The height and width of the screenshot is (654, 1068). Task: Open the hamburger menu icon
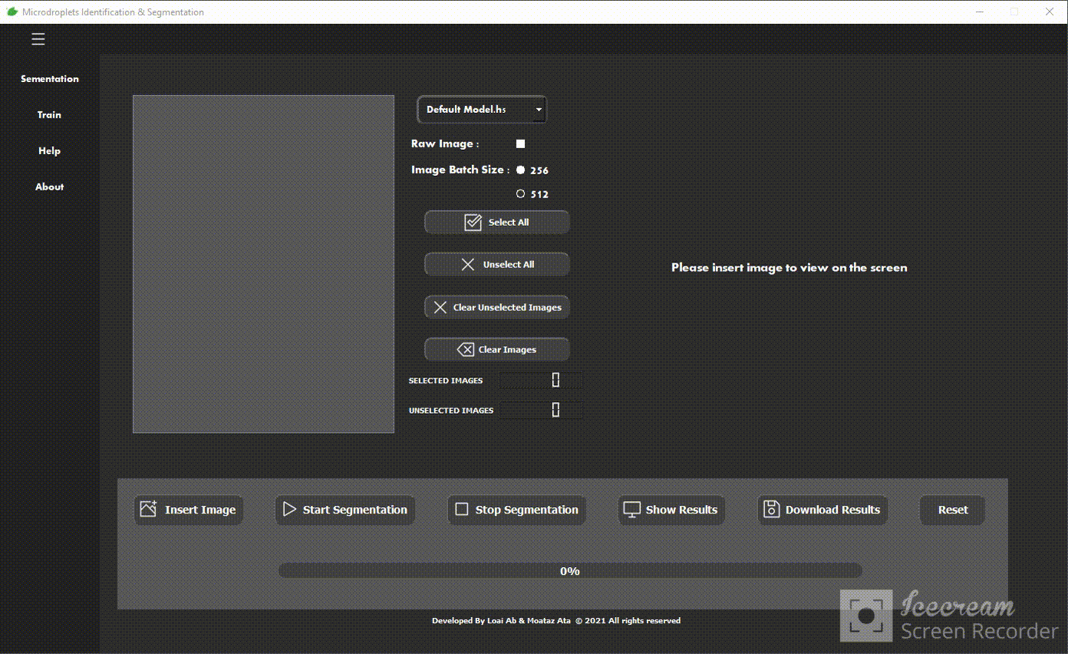coord(38,39)
